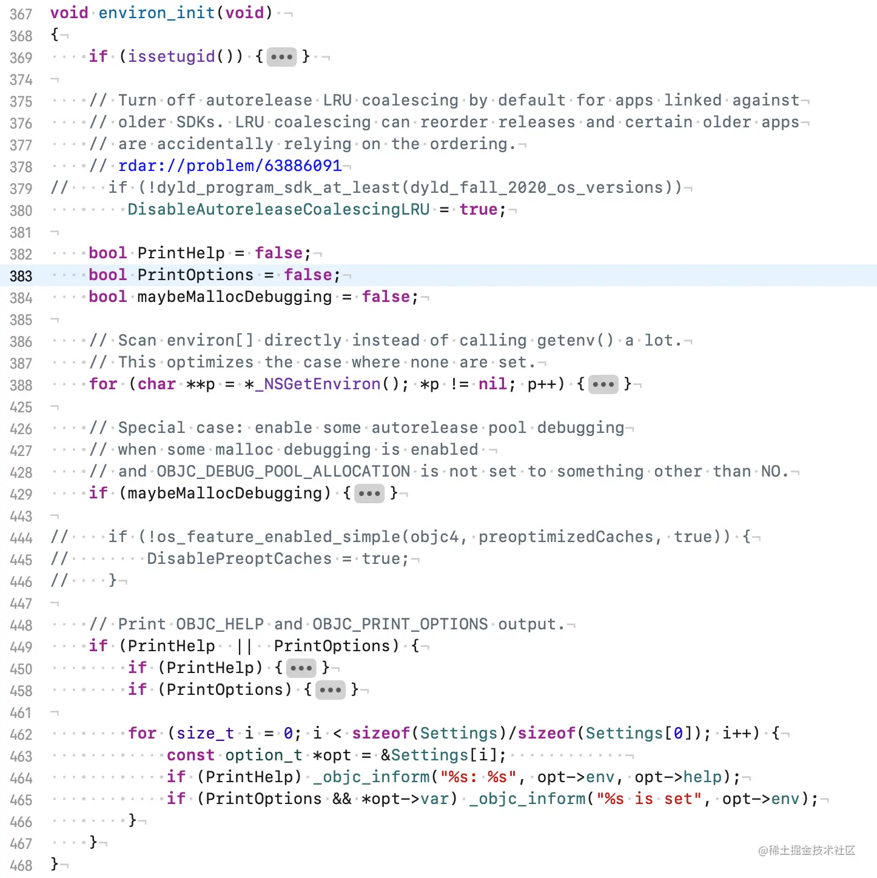The height and width of the screenshot is (878, 877).
Task: Click the highlighted PrintOptions declaration line
Action: [x=195, y=275]
